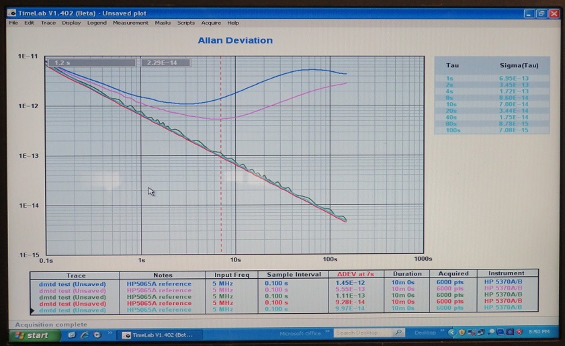Expand the quick launch chevron
This screenshot has height=346, width=565.
tap(110, 333)
